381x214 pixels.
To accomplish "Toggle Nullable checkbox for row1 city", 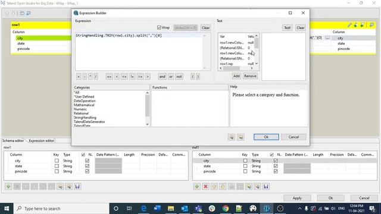I will click(x=88, y=160).
